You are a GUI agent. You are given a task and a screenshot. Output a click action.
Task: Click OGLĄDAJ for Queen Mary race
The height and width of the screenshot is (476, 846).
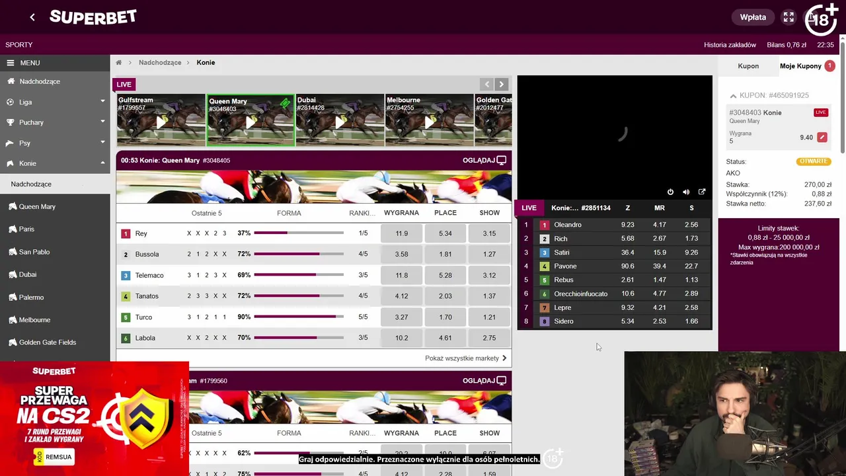pyautogui.click(x=484, y=160)
